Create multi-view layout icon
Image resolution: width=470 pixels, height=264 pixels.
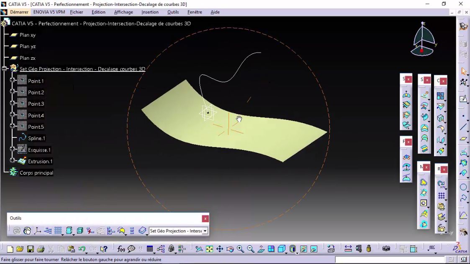point(271,249)
